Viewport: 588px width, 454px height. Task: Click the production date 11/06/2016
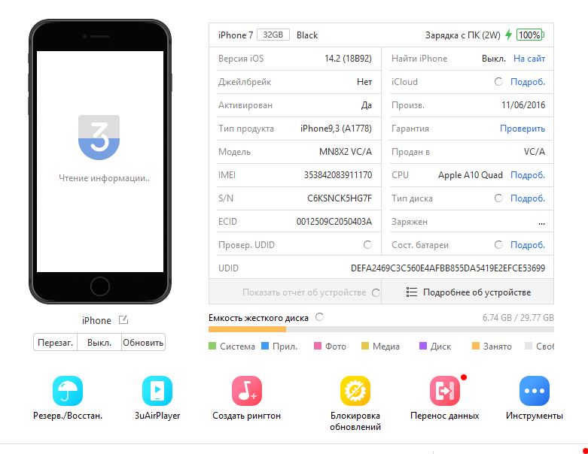pyautogui.click(x=523, y=105)
